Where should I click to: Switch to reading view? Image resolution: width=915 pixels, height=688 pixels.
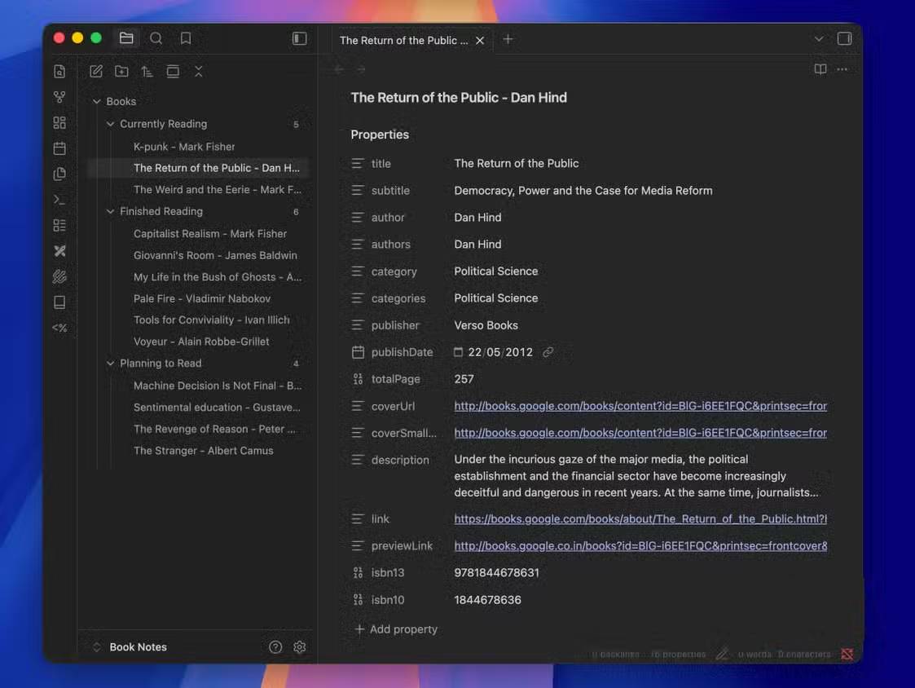click(820, 69)
